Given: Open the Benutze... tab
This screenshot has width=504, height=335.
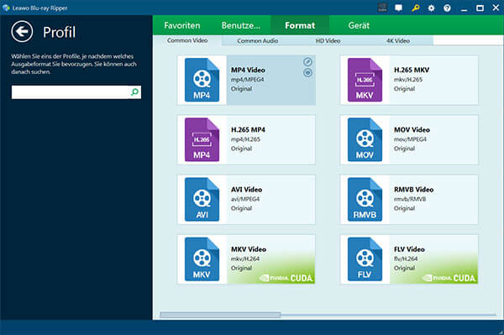Looking at the screenshot, I should coord(241,25).
